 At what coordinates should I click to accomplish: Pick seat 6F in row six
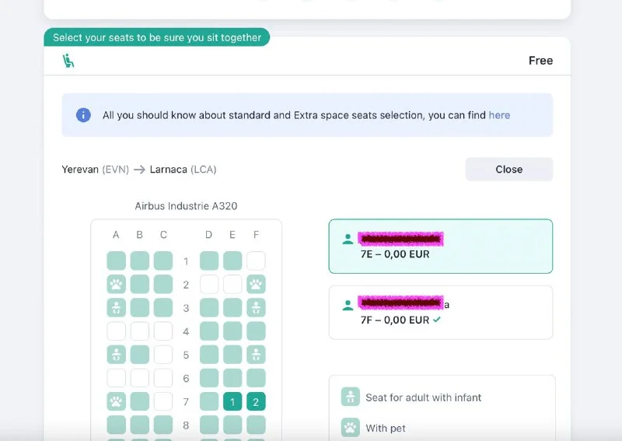point(256,378)
